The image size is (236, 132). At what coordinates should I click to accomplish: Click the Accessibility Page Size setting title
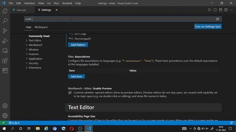click(81, 116)
